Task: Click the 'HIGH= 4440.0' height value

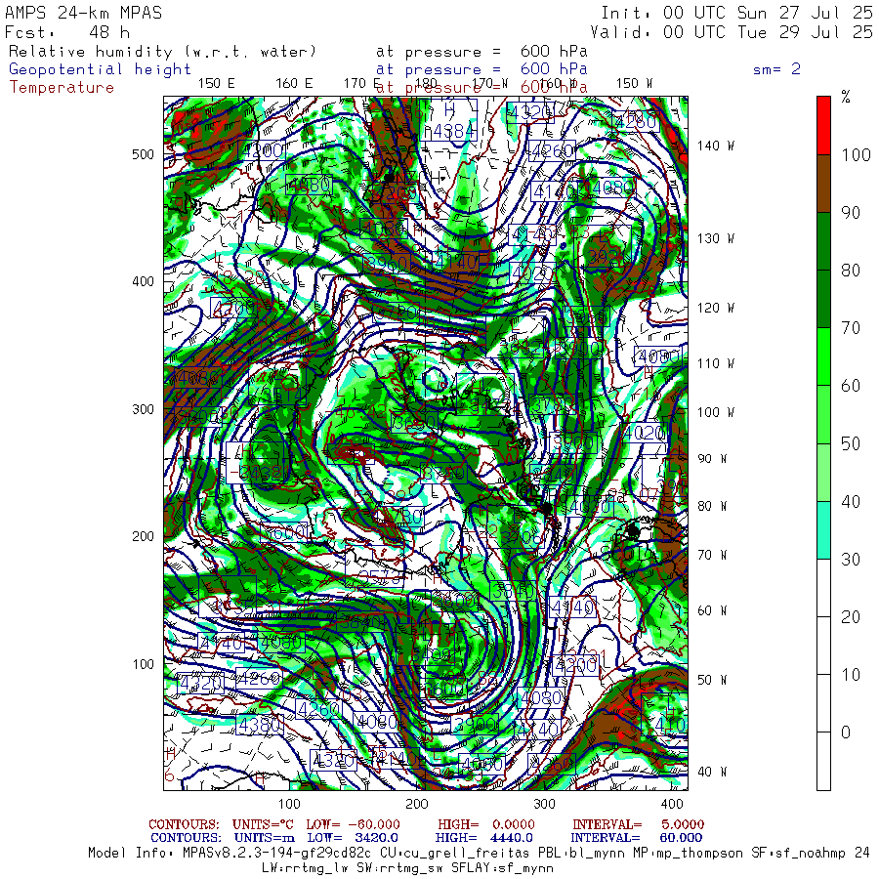Action: pyautogui.click(x=483, y=838)
